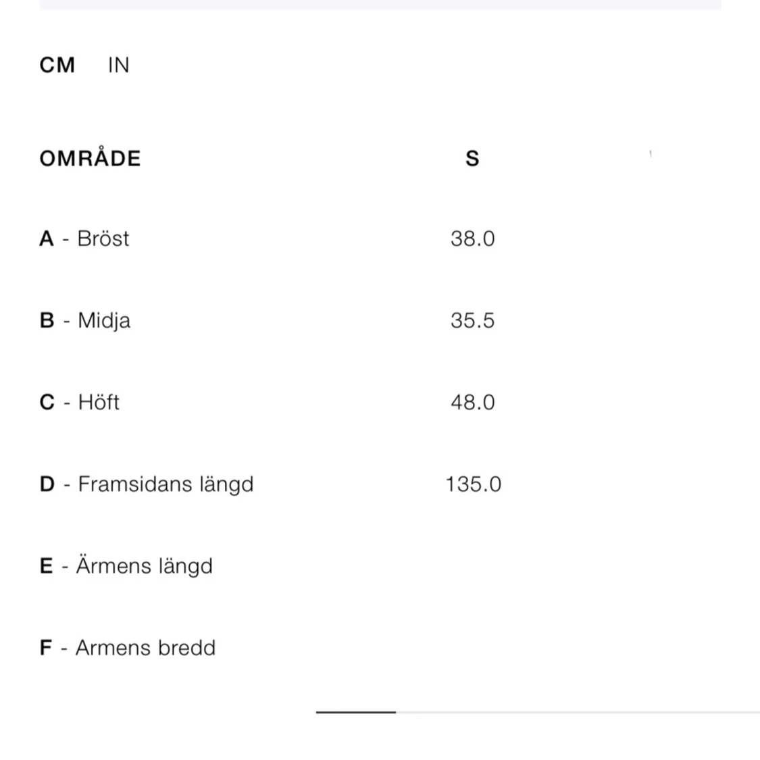Click the front length value 135.0

pyautogui.click(x=473, y=484)
